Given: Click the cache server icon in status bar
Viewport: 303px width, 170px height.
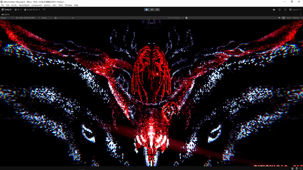Looking at the screenshot, I should pyautogui.click(x=297, y=168).
